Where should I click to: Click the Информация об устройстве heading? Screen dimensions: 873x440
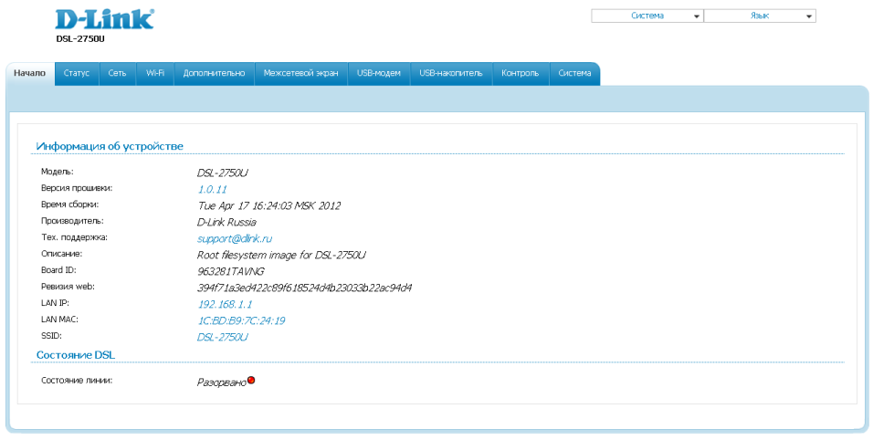[110, 146]
